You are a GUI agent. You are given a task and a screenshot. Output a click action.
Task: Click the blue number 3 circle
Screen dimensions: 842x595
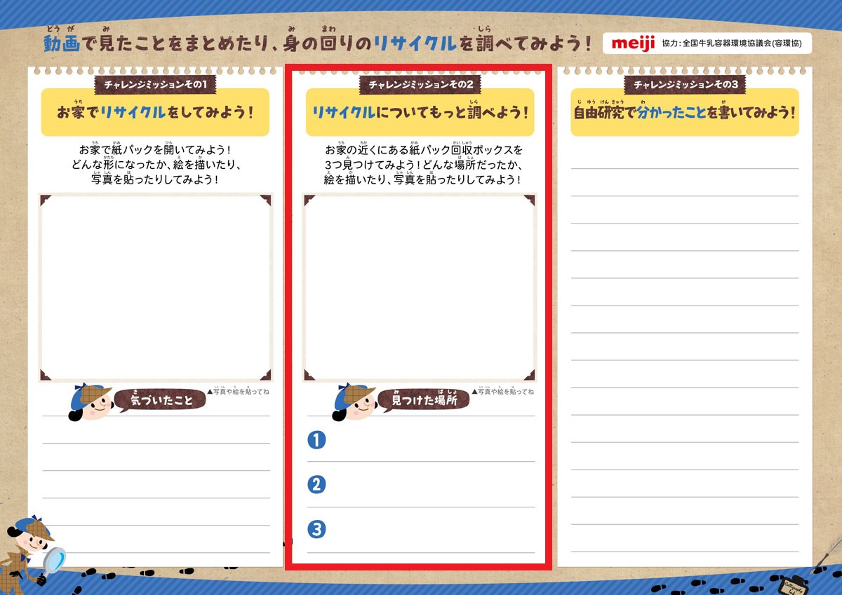(316, 530)
